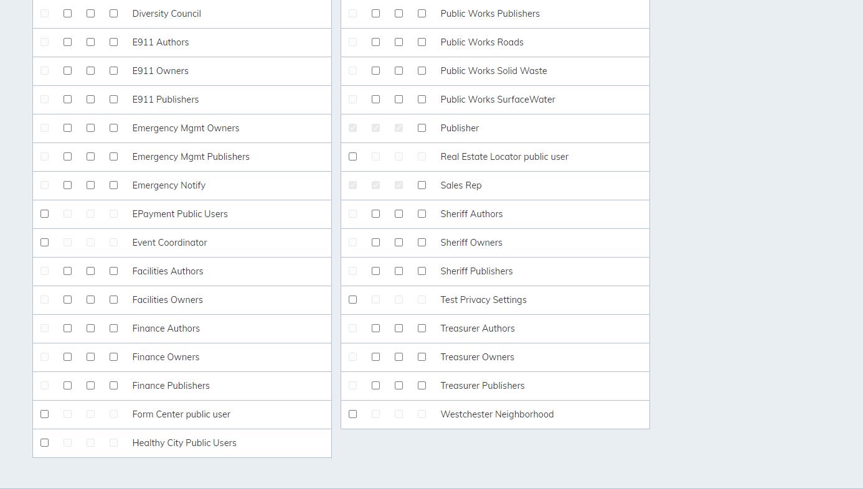Select the "Emergency Mgmt Owners" label
Screen dimensions: 863x489
186,128
